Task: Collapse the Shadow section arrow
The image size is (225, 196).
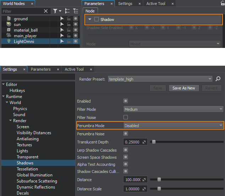Action: [x=90, y=19]
